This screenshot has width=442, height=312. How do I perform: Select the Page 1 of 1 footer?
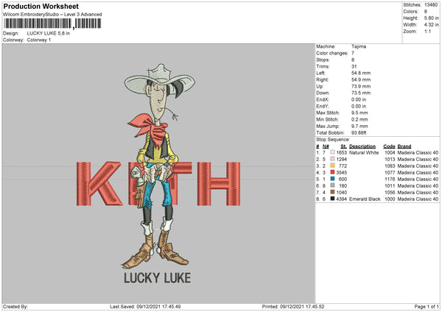tap(427, 307)
